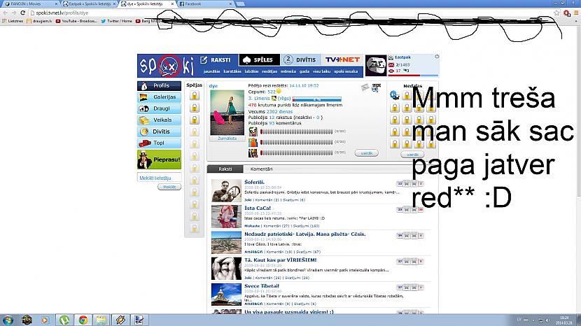Click the vairāk button under Nedaļas
The image size is (581, 326).
click(412, 155)
